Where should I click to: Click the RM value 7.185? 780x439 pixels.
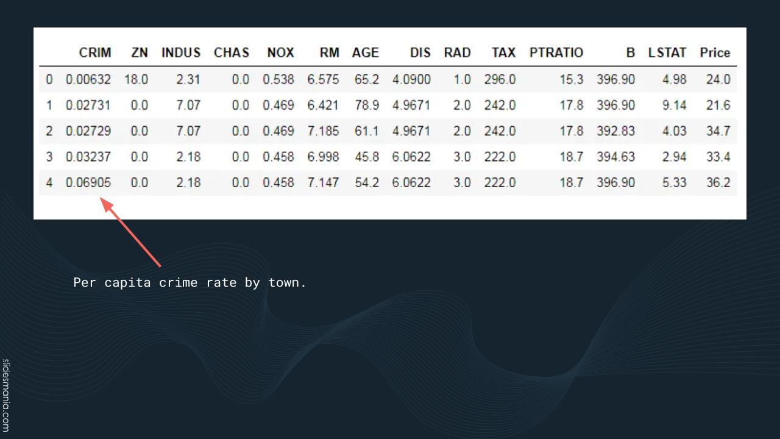pyautogui.click(x=323, y=131)
